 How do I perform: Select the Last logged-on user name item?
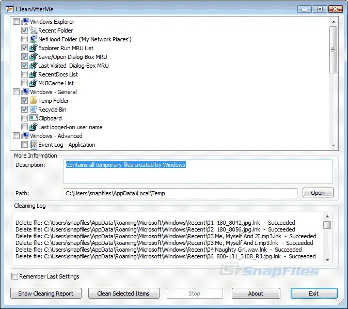70,127
